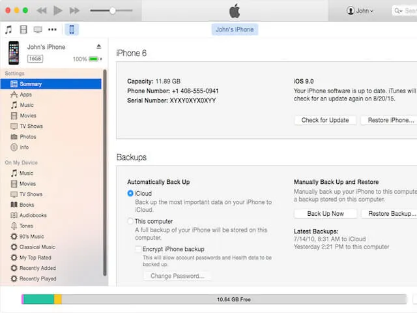
Task: Click the Restore Backup button
Action: 390,214
